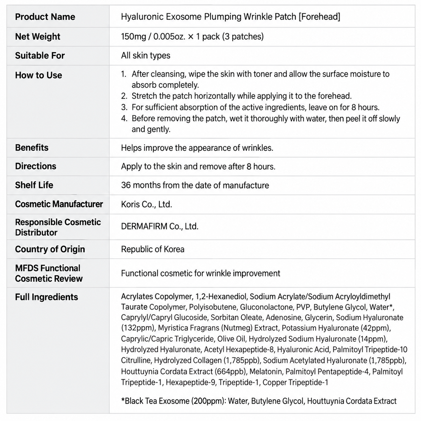
Task: Select the Helps improve wrinkles text
Action: pyautogui.click(x=197, y=148)
